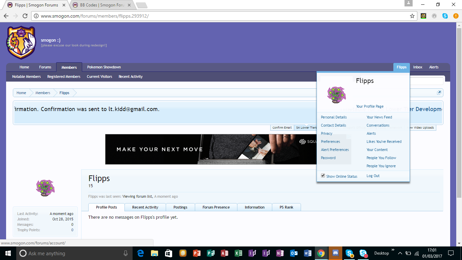This screenshot has height=260, width=462.
Task: Click the site info icon in the address bar
Action: pyautogui.click(x=36, y=16)
